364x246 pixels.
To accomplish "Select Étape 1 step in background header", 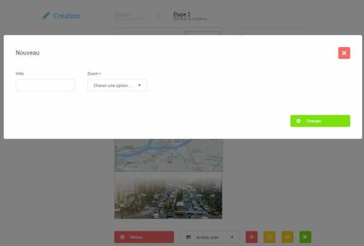I will click(x=128, y=16).
